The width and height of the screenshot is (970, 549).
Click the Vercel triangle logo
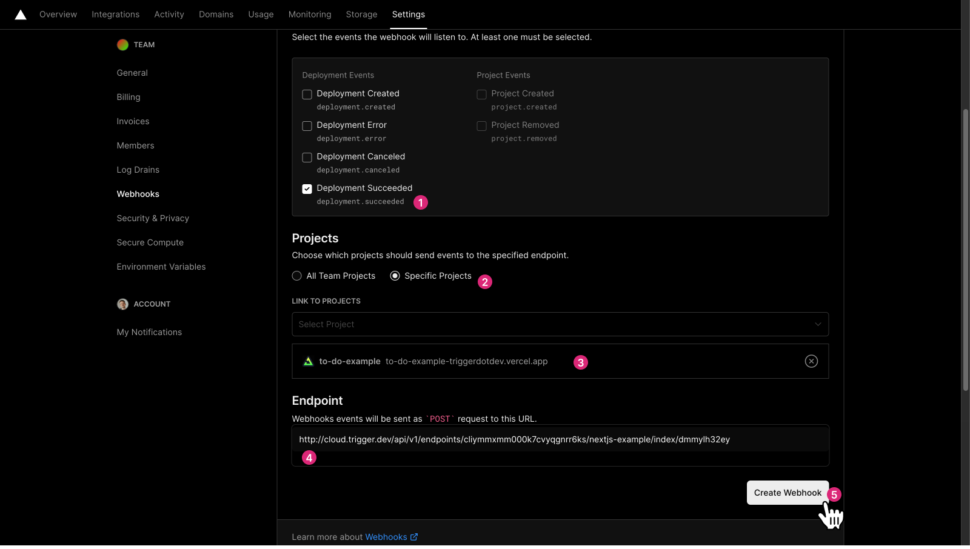click(21, 15)
